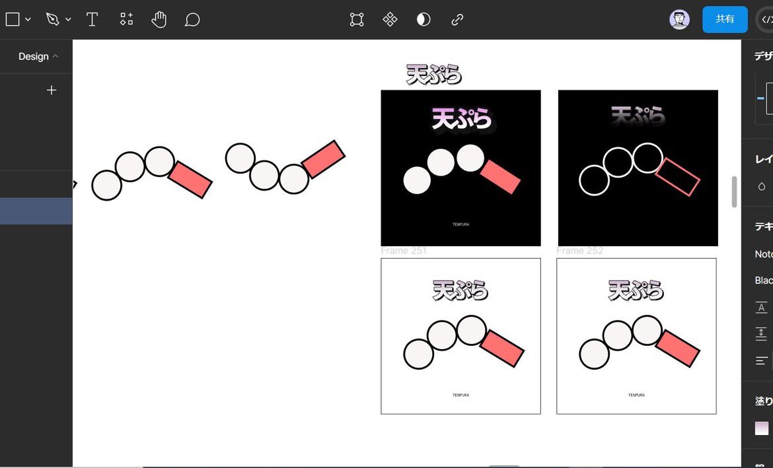
Task: Click the Use as mask icon
Action: 423,19
